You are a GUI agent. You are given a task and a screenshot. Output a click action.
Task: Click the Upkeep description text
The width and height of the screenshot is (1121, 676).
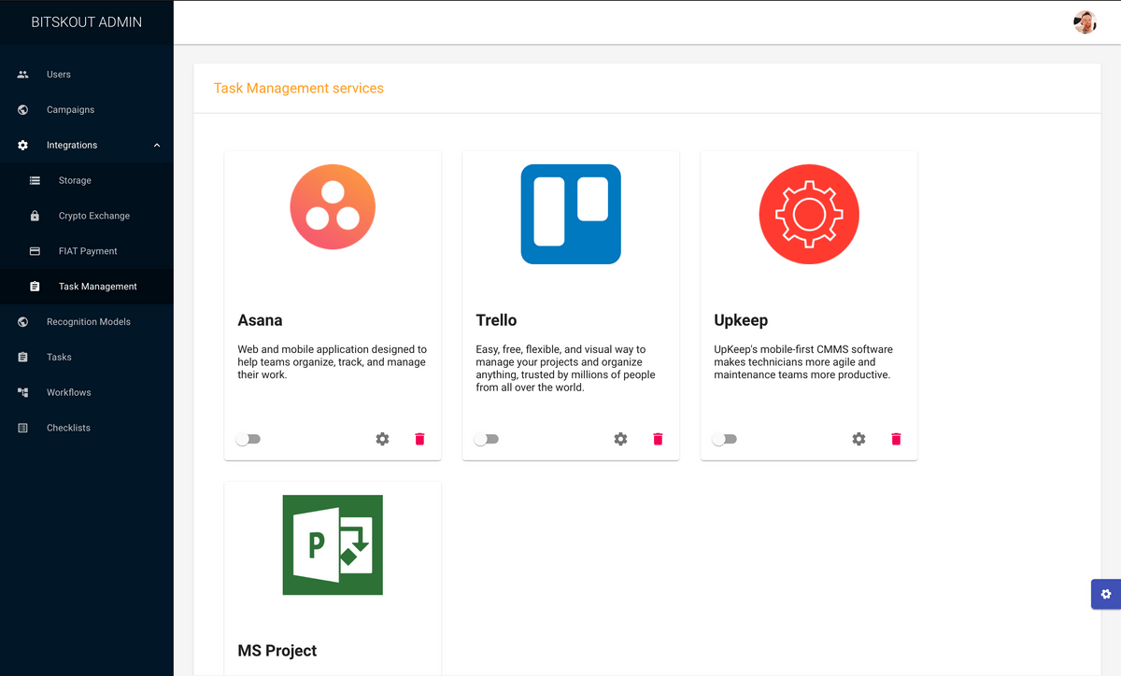coord(803,362)
